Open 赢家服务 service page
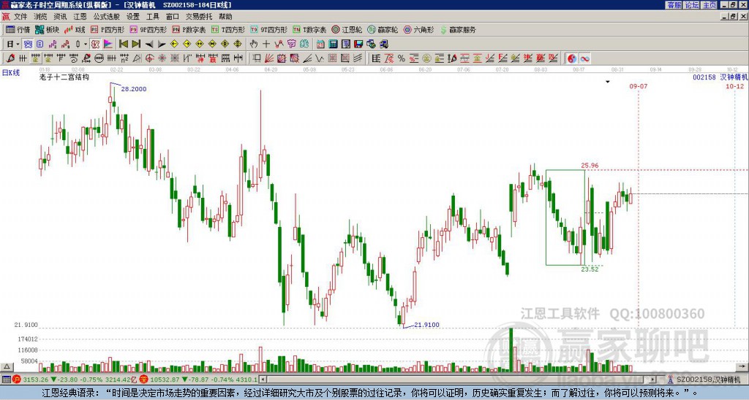The height and width of the screenshot is (400, 749). 458,29
